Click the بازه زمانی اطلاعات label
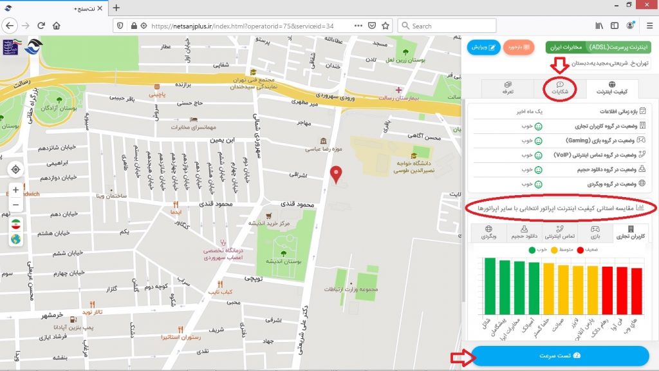 618,111
